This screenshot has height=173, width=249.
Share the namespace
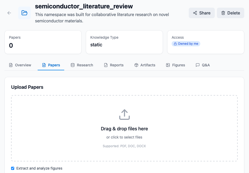pyautogui.click(x=202, y=13)
